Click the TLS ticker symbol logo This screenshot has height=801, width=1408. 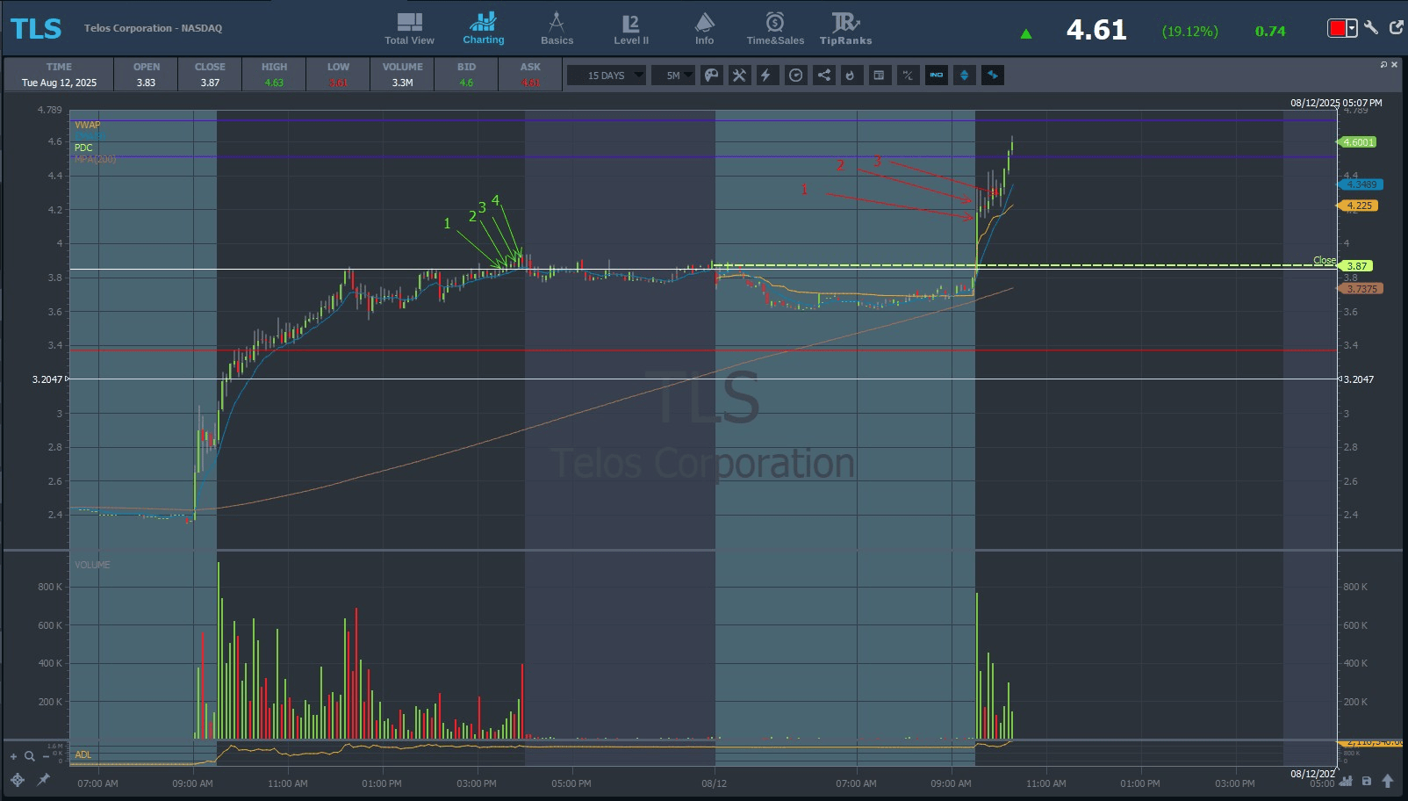tap(36, 29)
